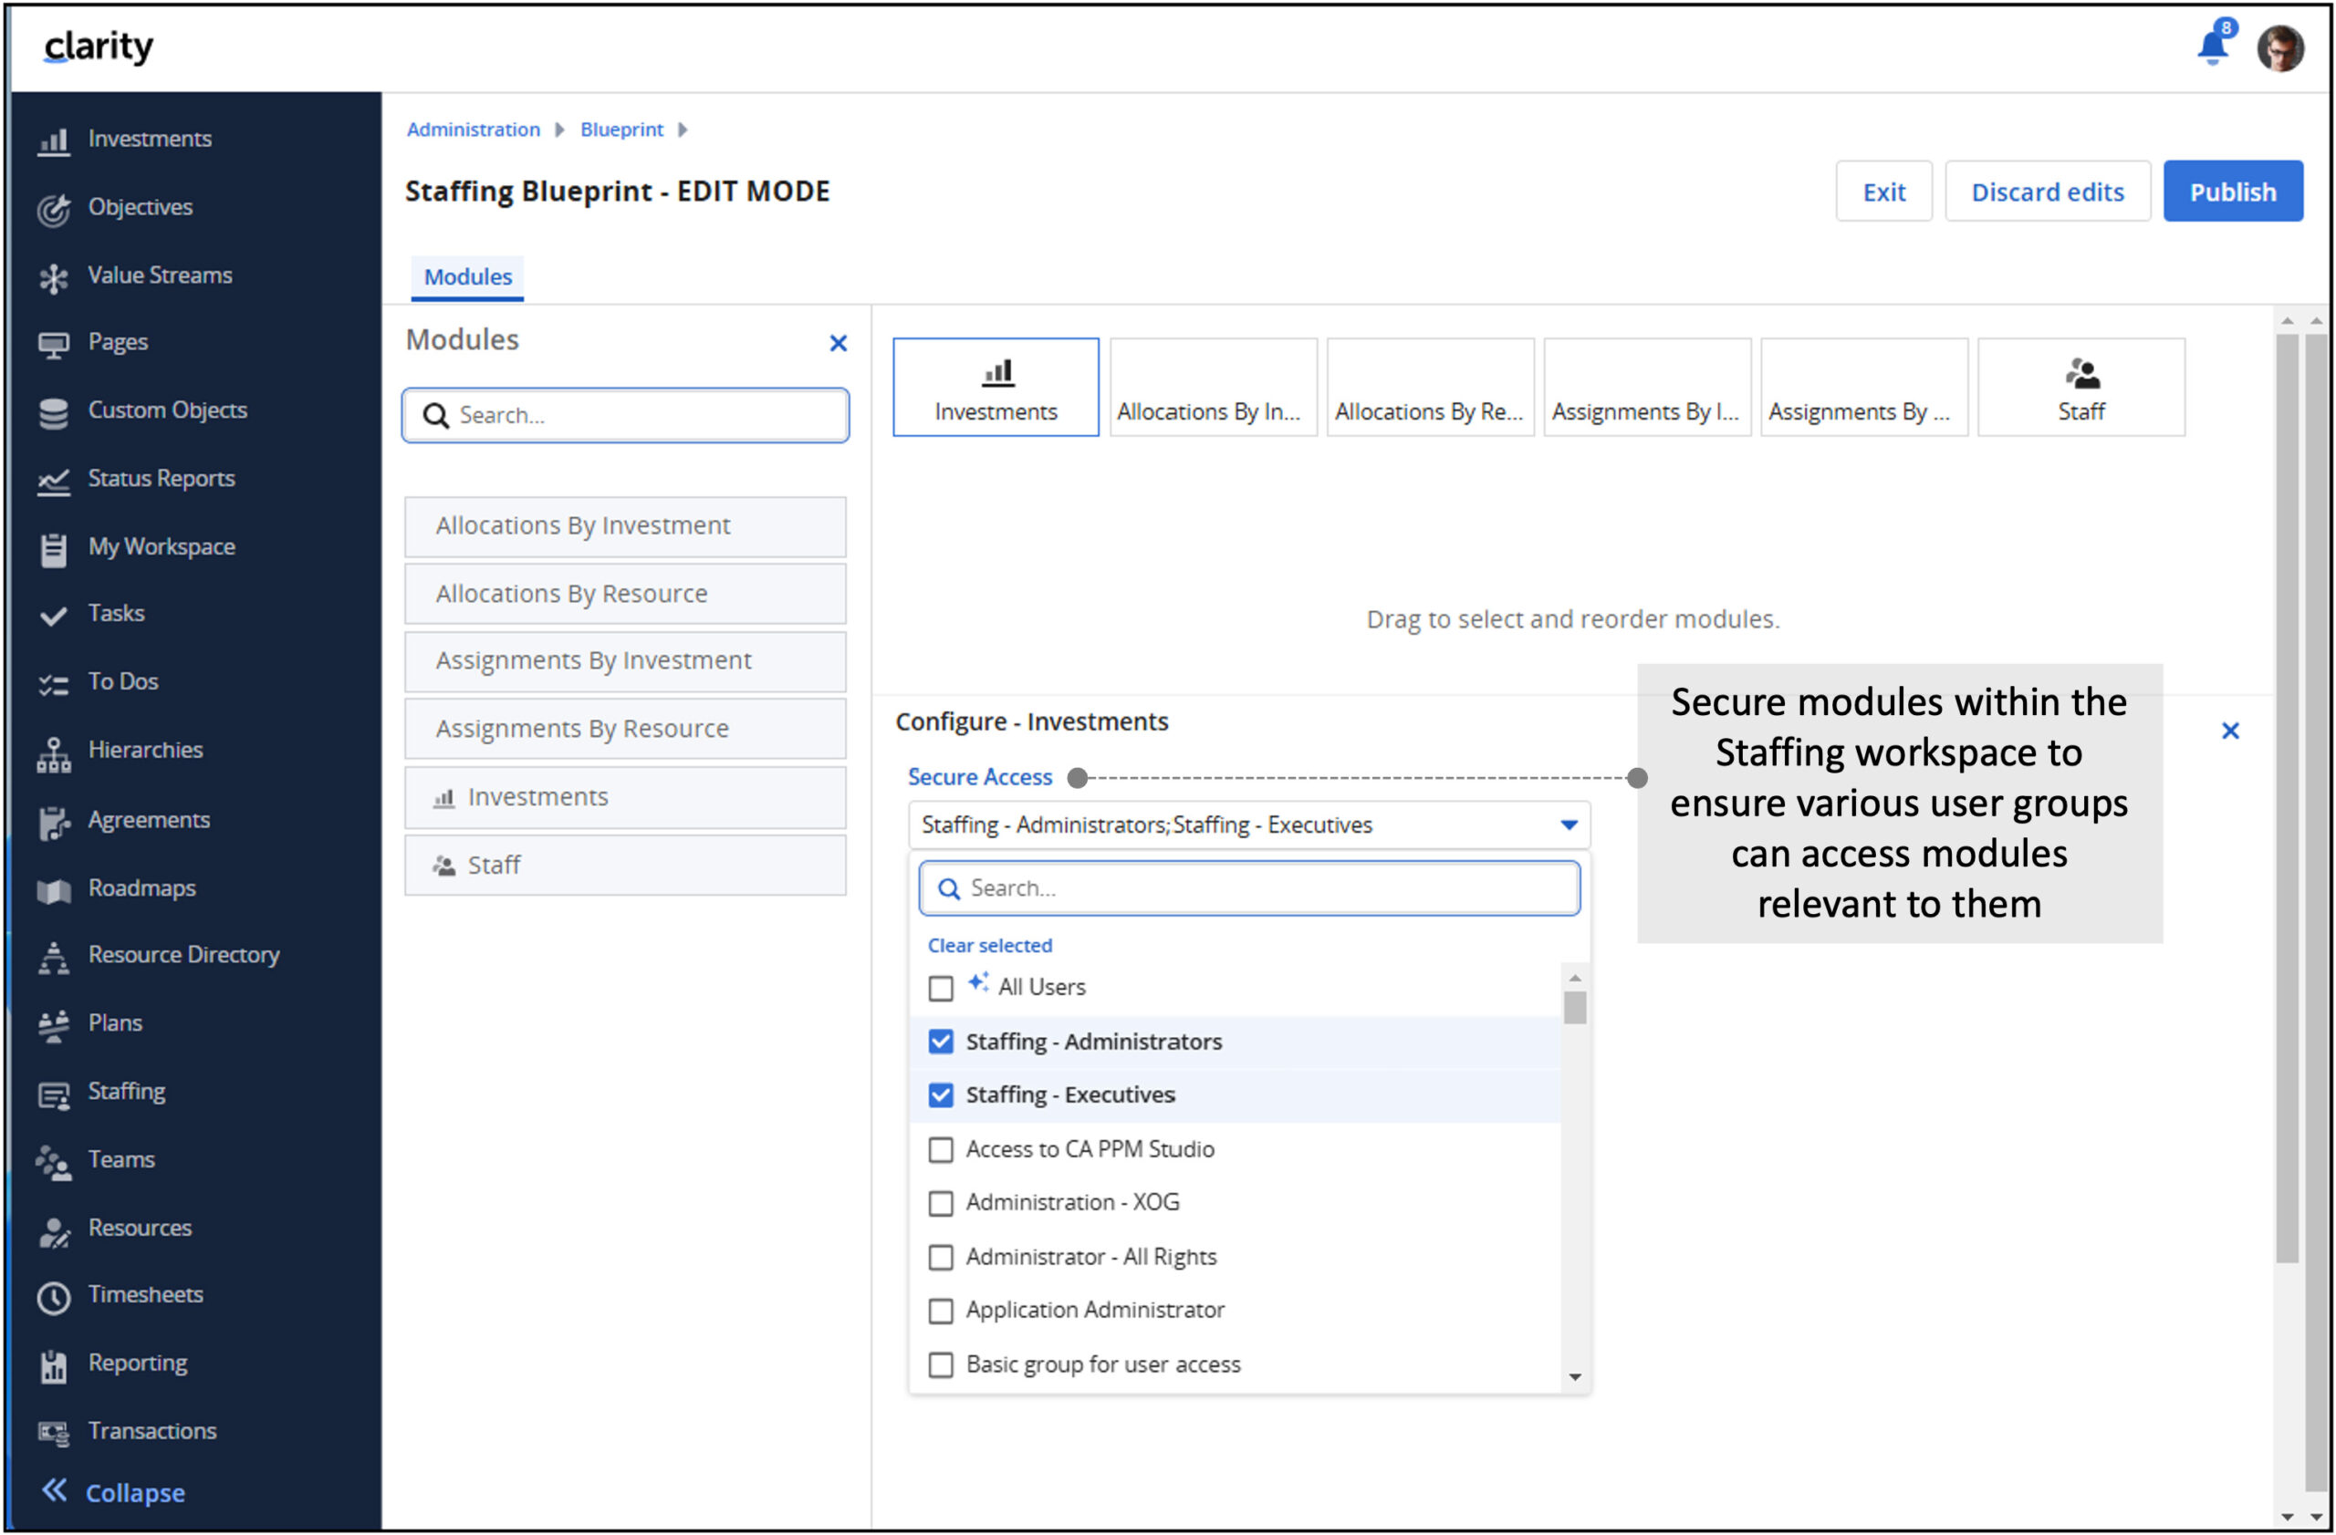Select Allocations By Re... module tile
The width and height of the screenshot is (2336, 1535).
[x=1430, y=388]
